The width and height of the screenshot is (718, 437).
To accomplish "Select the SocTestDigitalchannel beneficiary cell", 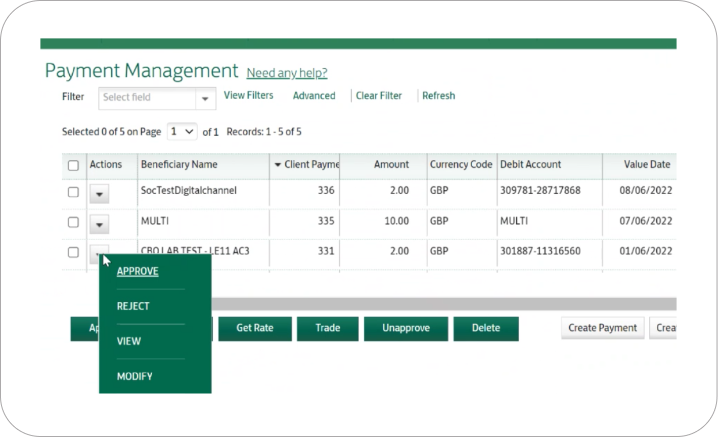I will pyautogui.click(x=189, y=191).
